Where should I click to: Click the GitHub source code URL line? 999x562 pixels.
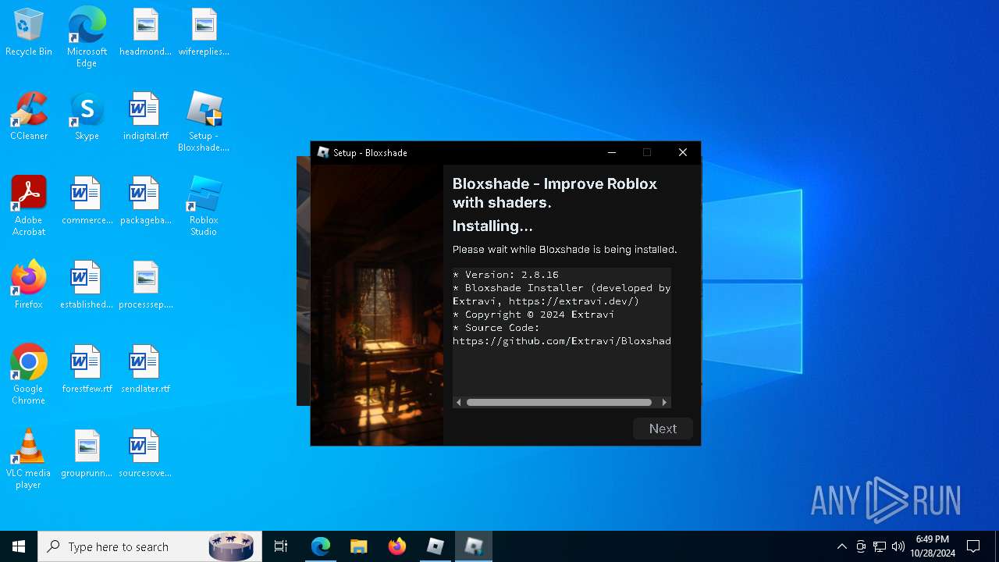[562, 341]
